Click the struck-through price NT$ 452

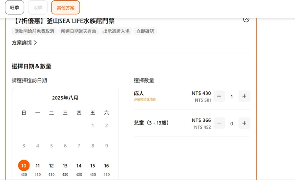[x=203, y=127]
